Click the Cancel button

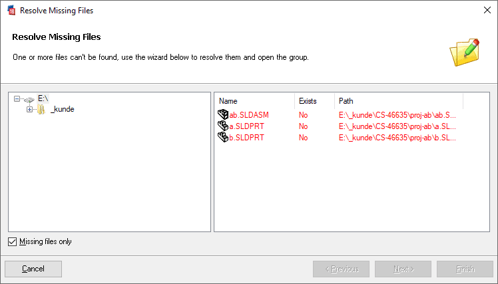coord(33,269)
